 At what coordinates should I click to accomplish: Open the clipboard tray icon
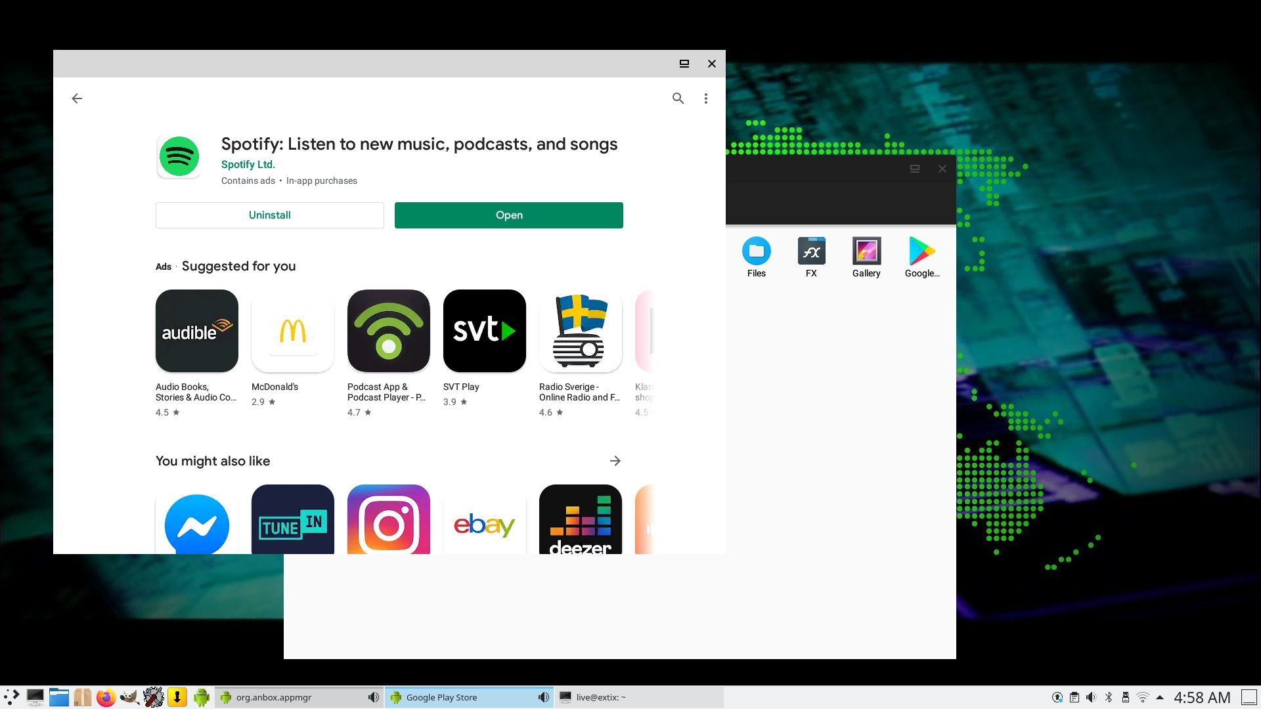[x=1074, y=697]
